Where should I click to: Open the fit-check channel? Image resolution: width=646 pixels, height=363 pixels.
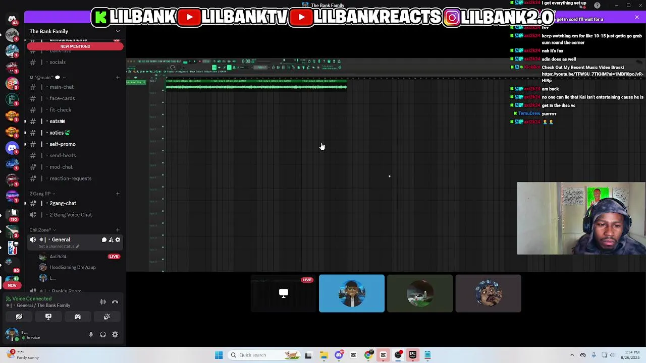tap(75, 110)
